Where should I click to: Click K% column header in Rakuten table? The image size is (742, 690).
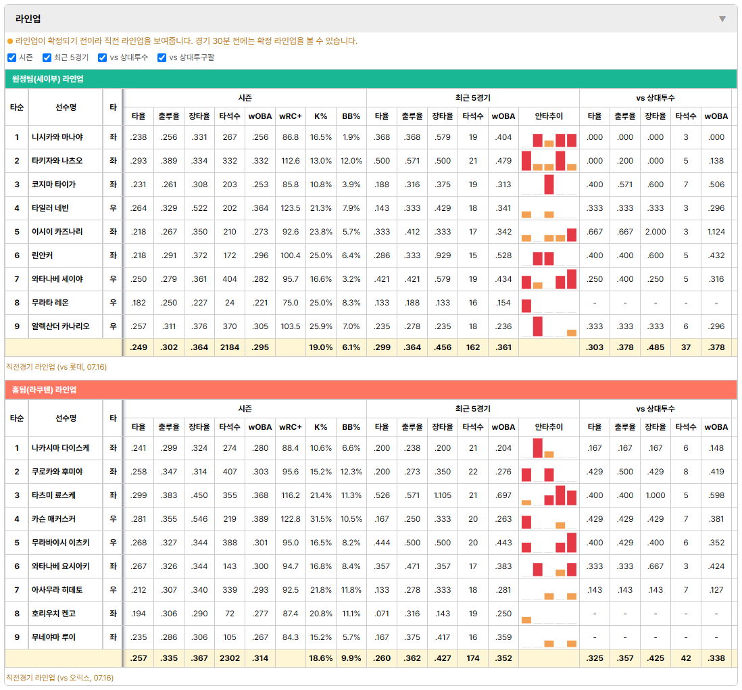click(320, 427)
